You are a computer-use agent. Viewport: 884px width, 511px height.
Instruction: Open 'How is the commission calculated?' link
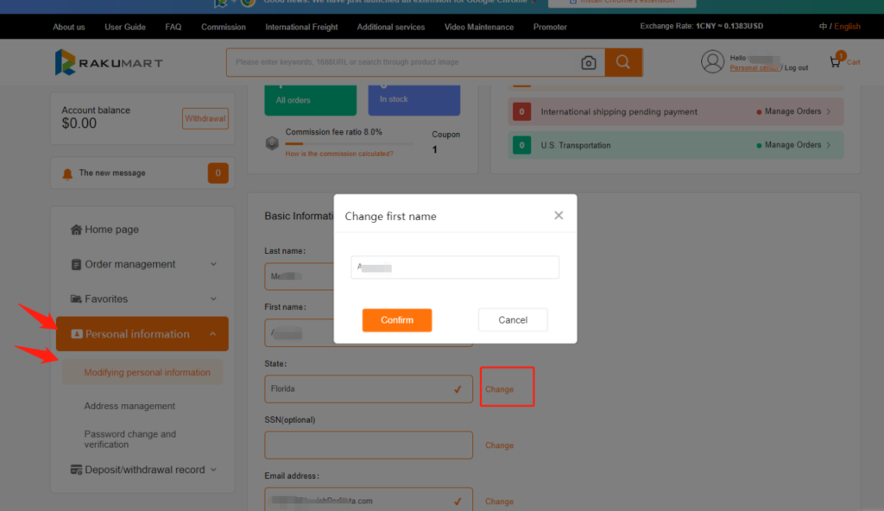339,154
